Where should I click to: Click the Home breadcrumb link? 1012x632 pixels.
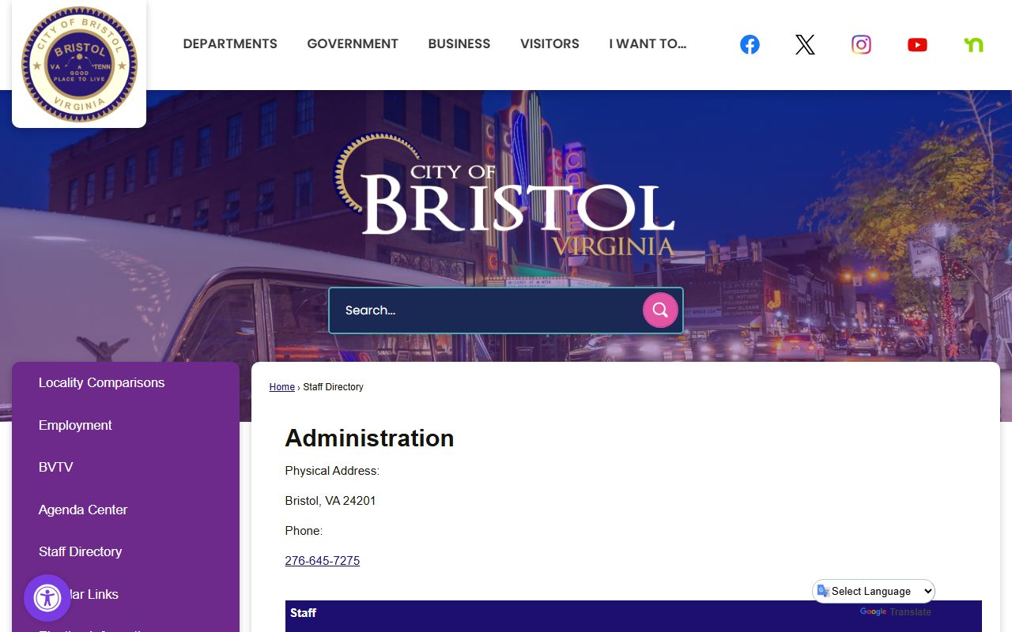click(281, 387)
